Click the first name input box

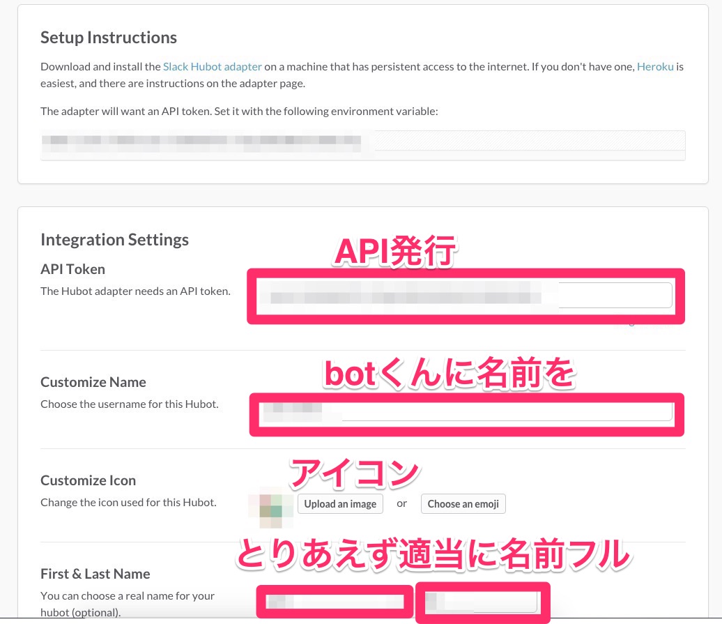tap(331, 601)
